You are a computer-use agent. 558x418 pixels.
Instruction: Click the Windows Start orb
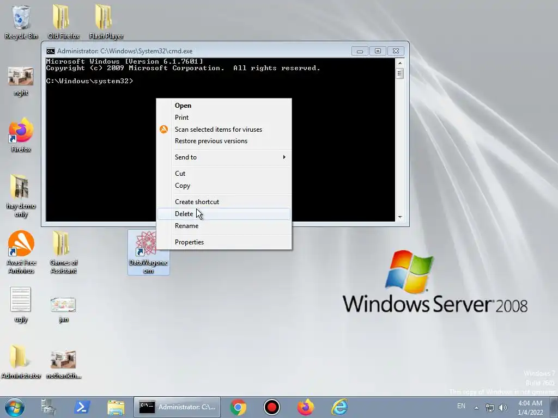[x=15, y=407]
